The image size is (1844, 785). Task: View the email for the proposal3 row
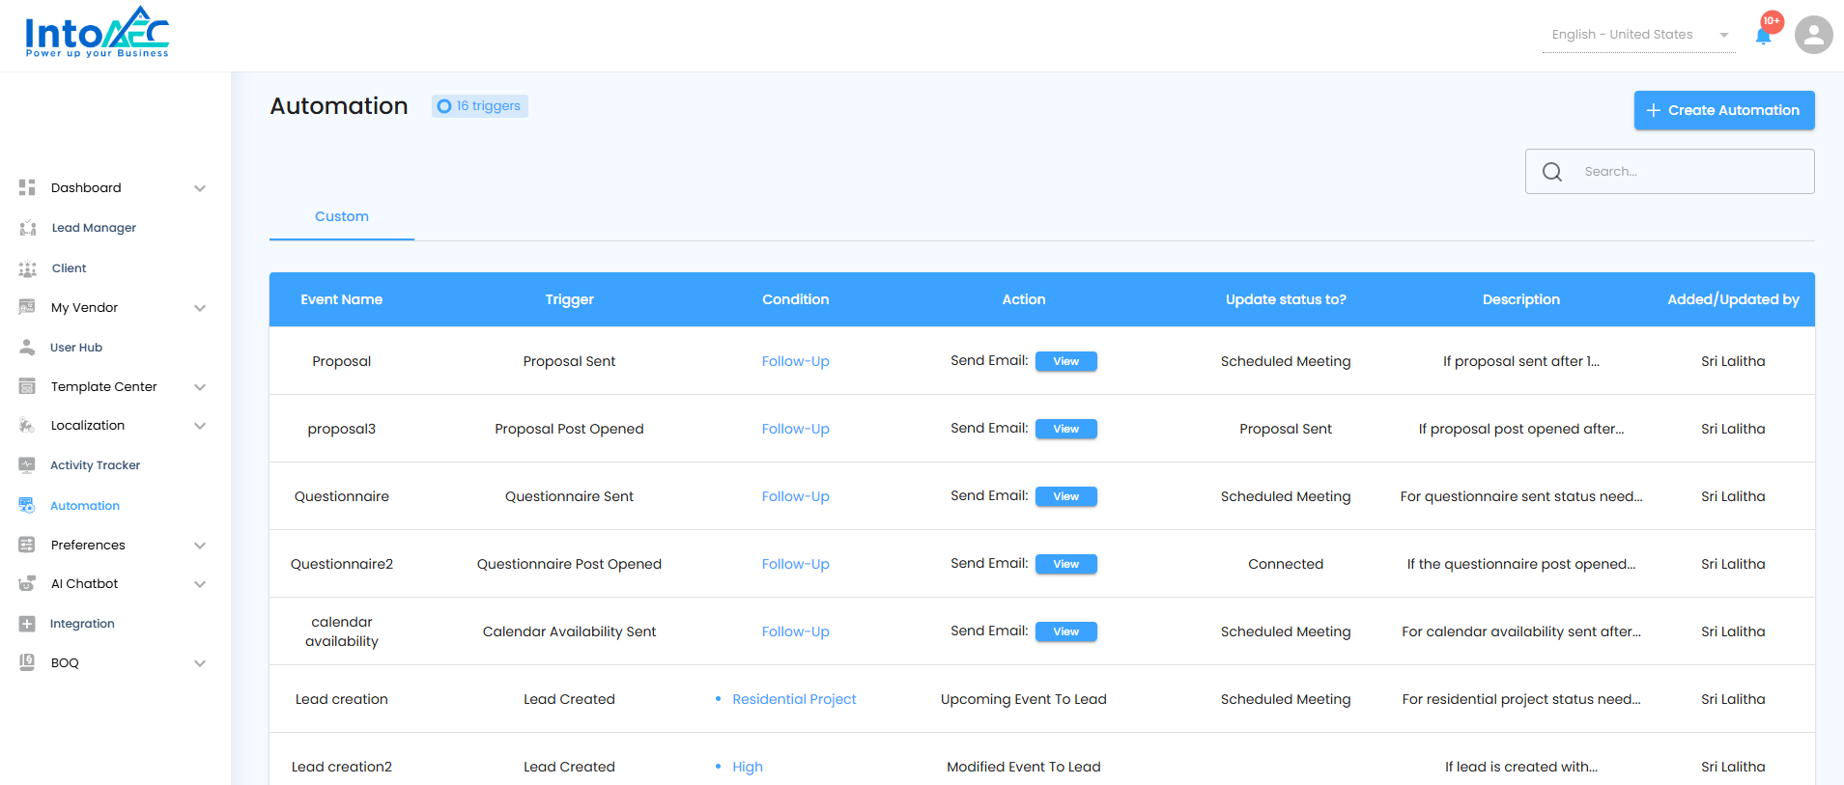point(1066,429)
